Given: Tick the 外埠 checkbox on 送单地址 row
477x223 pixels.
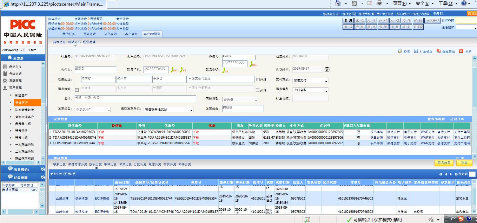Looking at the screenshot, I should coord(258,90).
